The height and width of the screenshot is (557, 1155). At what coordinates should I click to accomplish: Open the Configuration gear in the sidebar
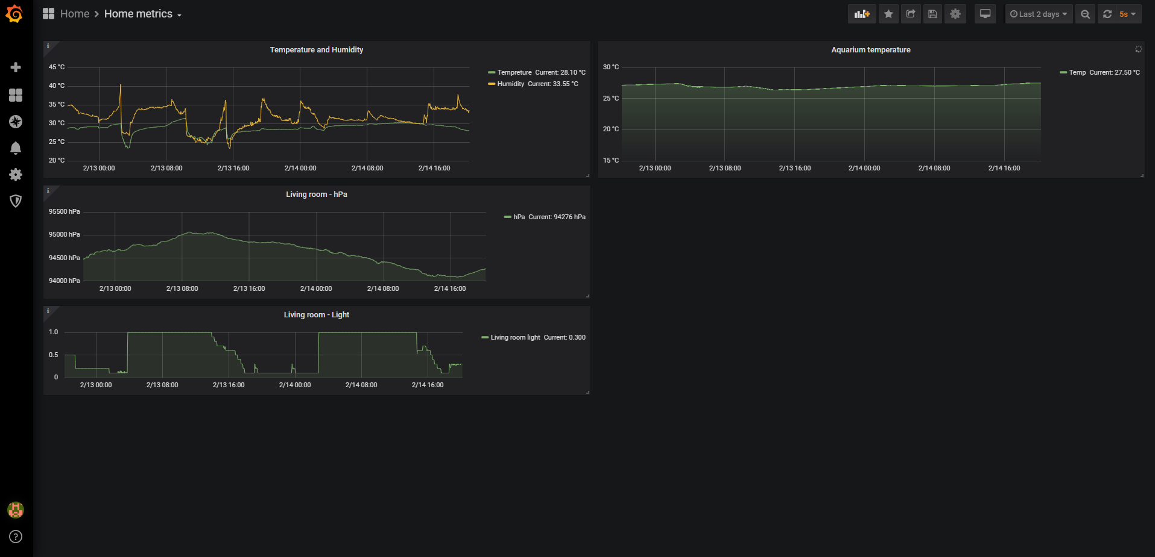tap(16, 175)
